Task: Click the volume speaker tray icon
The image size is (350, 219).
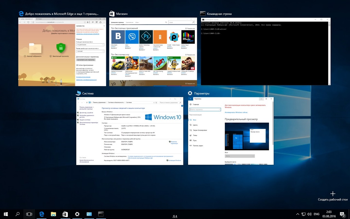Action: [x=310, y=214]
